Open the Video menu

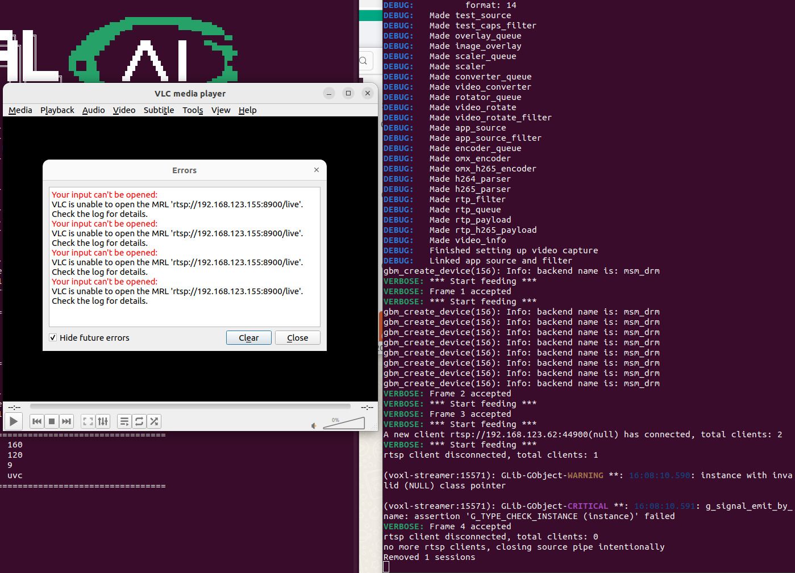[x=124, y=110]
